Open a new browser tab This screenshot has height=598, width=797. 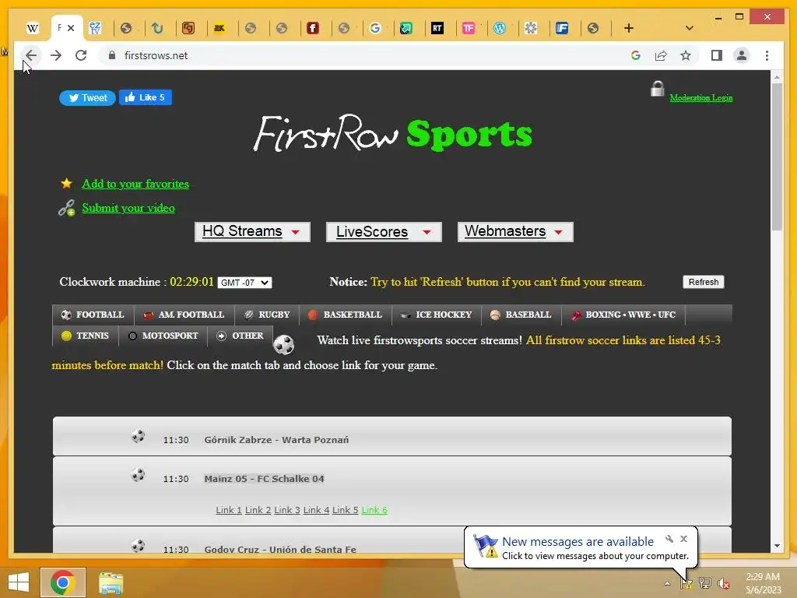tap(629, 28)
